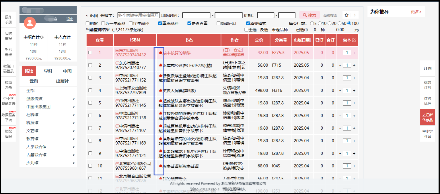
Task: Expand the 少儿馆 category
Action: coord(73,163)
